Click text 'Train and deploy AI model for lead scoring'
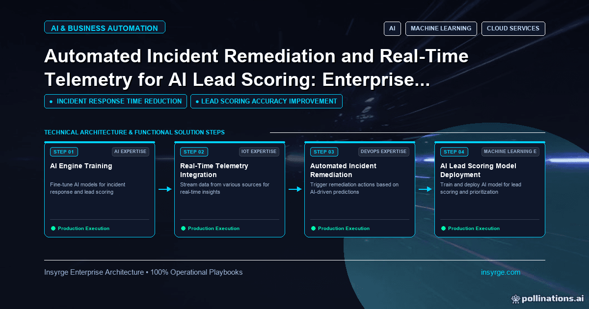 tap(481, 188)
